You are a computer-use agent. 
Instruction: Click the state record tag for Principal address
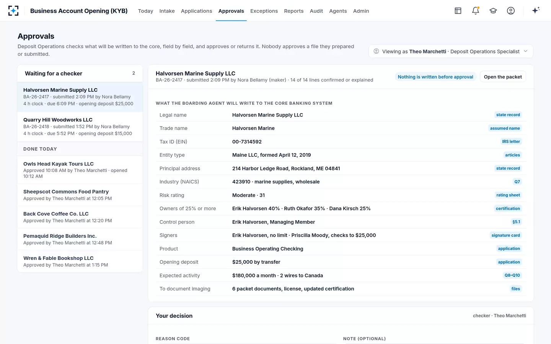(x=508, y=168)
